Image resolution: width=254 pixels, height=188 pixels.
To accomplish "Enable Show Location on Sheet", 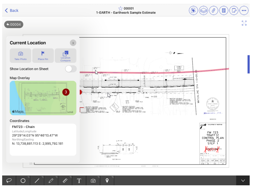I will point(71,69).
